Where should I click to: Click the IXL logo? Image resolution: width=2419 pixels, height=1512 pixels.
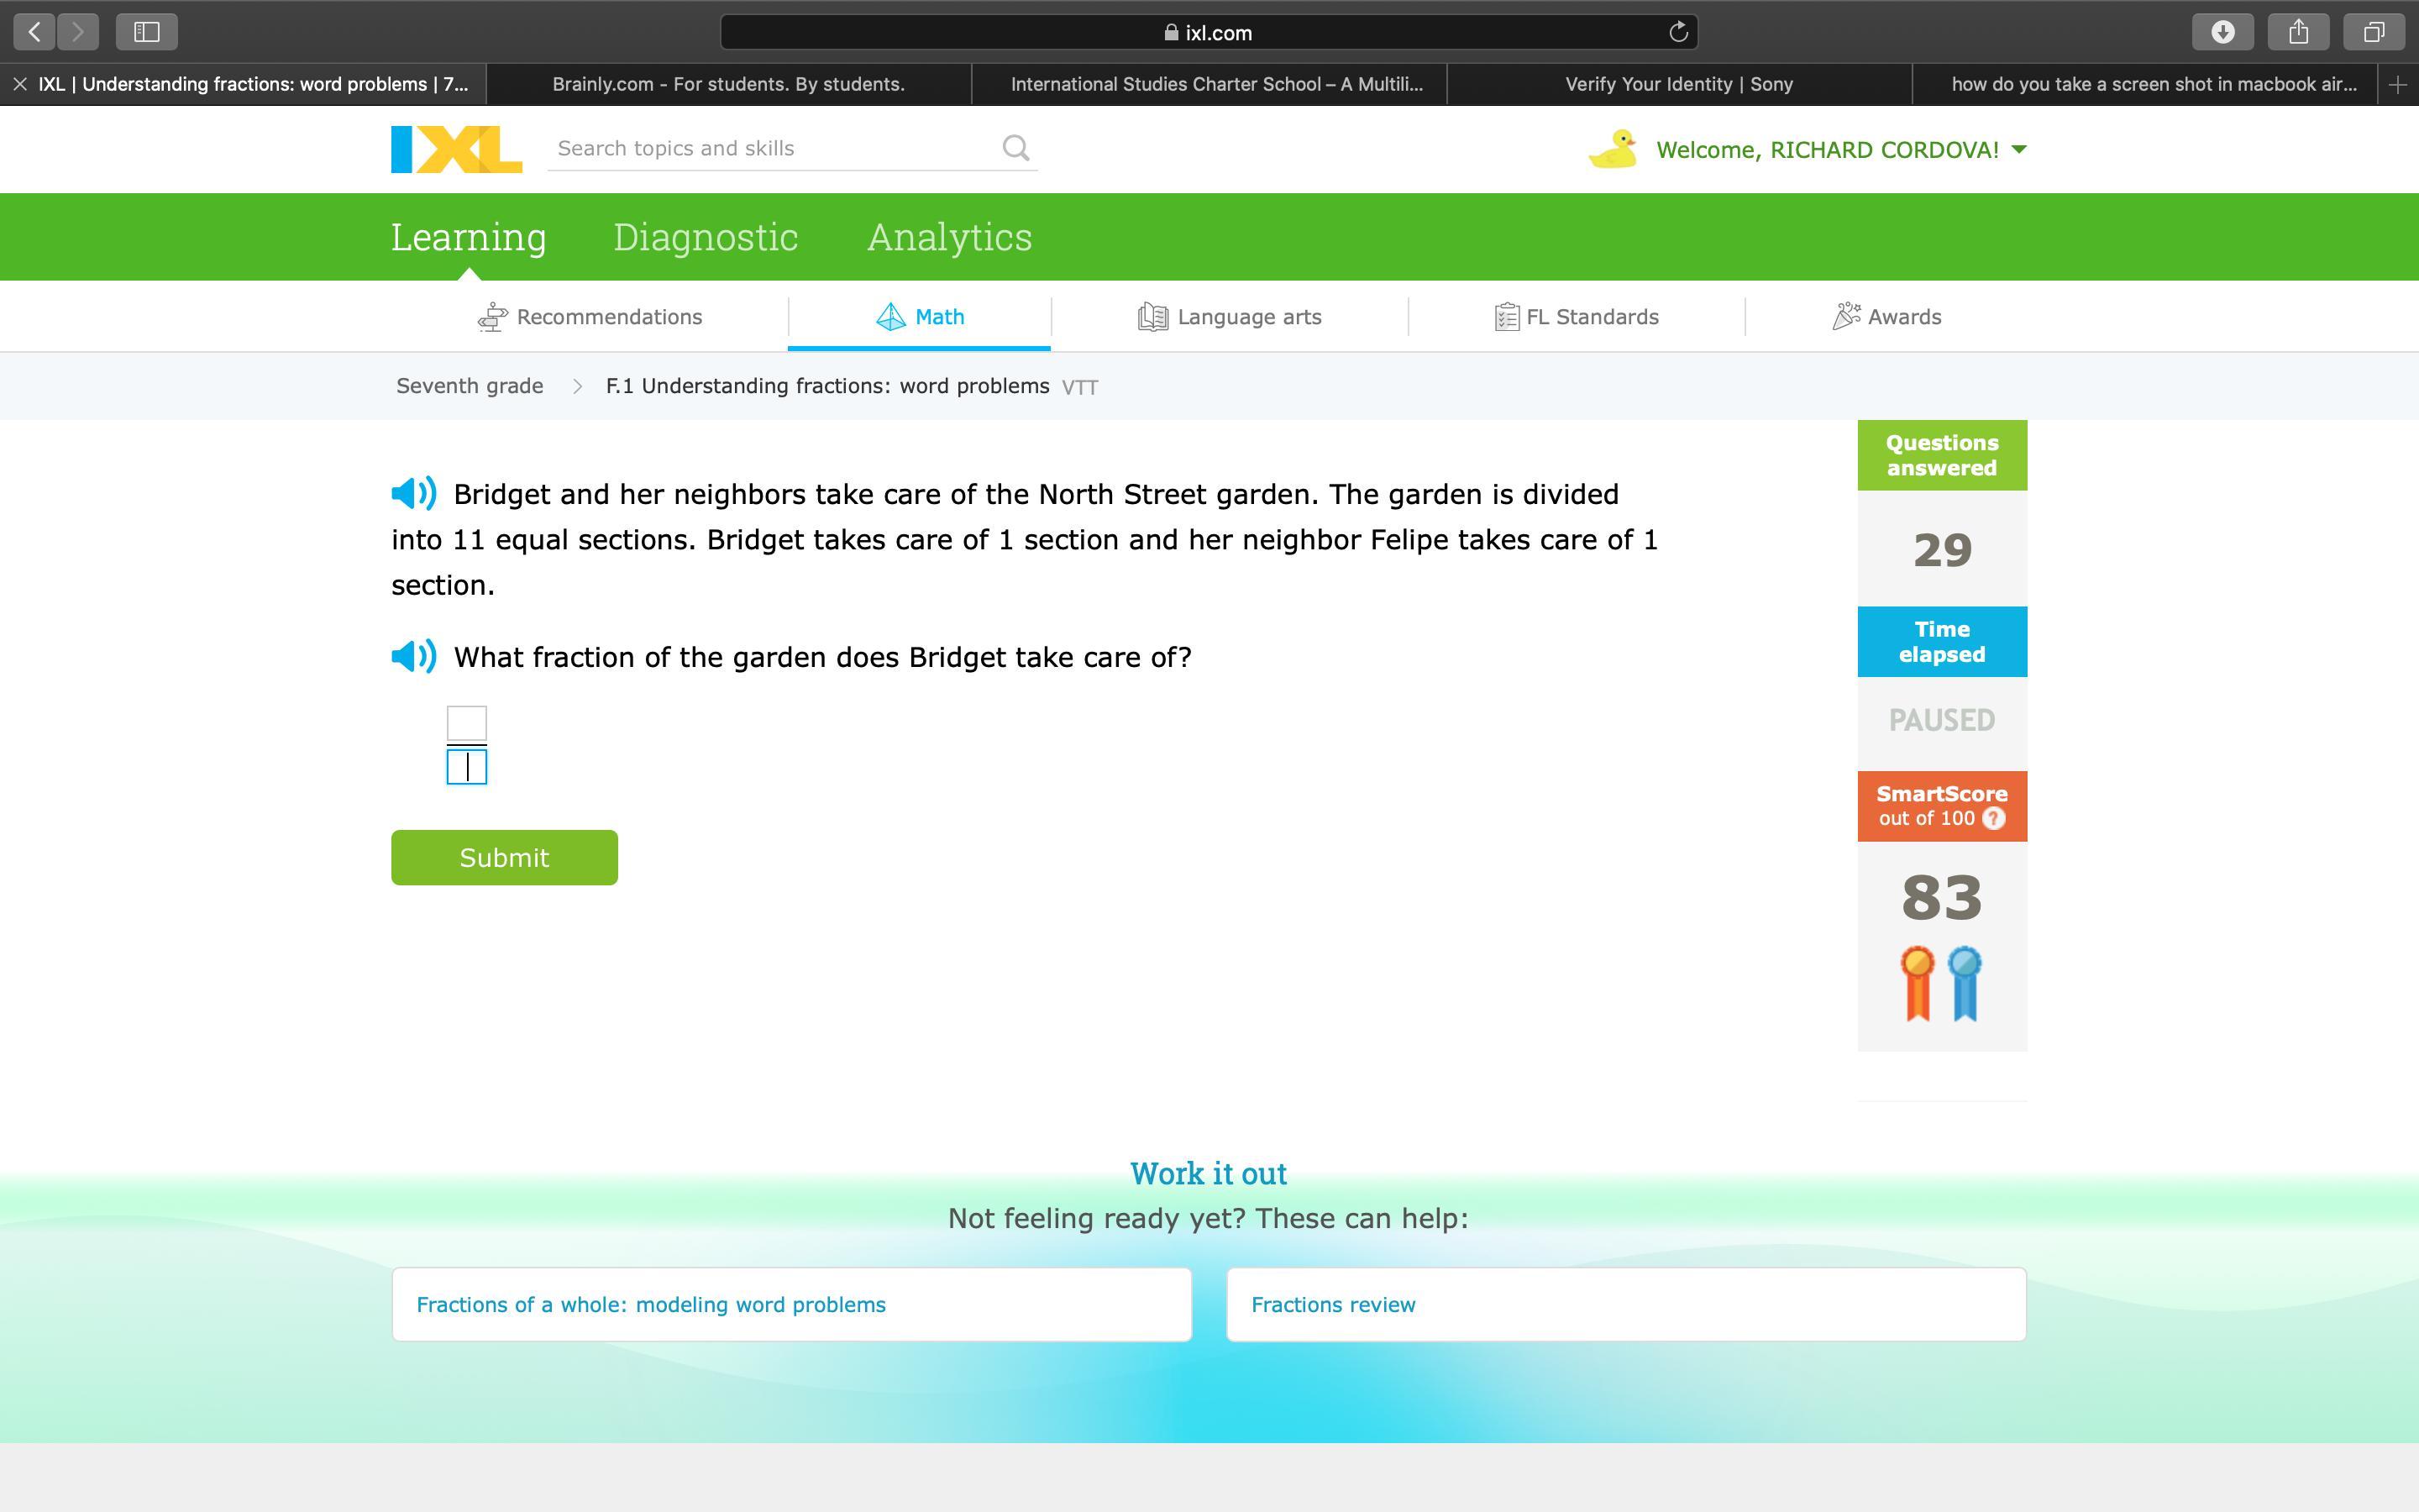click(456, 149)
